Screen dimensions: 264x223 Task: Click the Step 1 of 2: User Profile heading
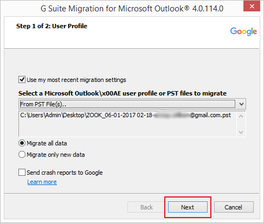51,26
